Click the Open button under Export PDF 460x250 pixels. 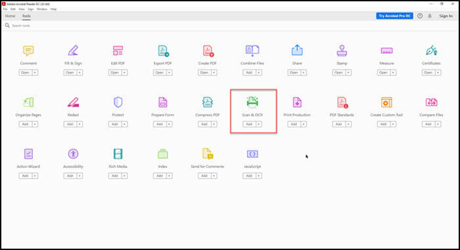(x=160, y=72)
